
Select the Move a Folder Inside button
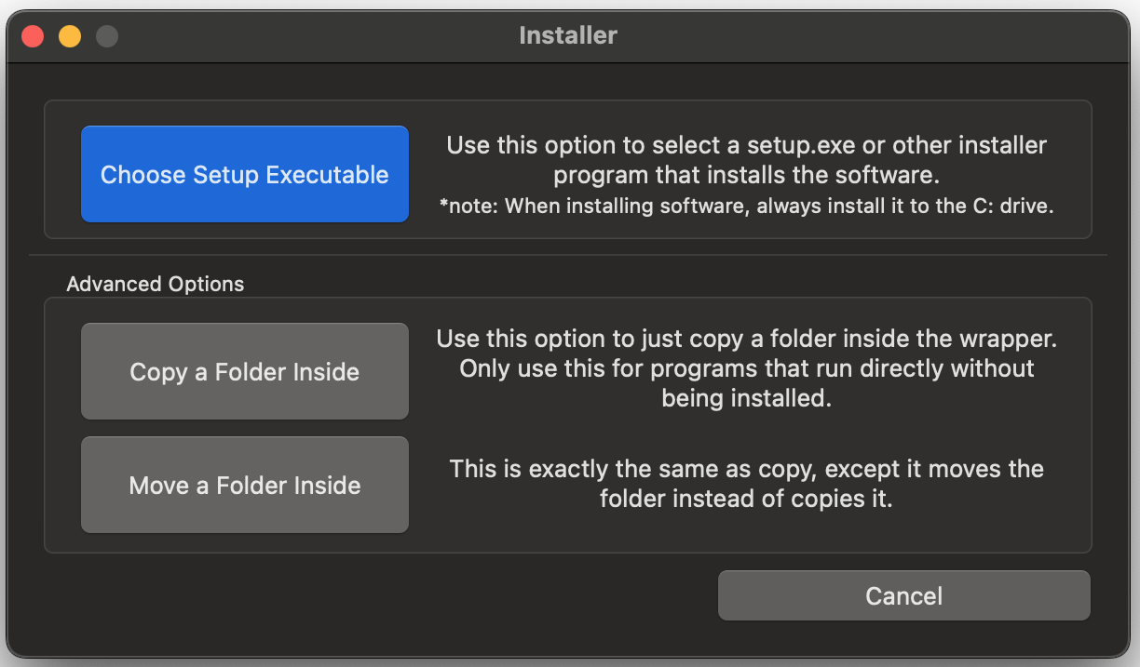point(245,486)
